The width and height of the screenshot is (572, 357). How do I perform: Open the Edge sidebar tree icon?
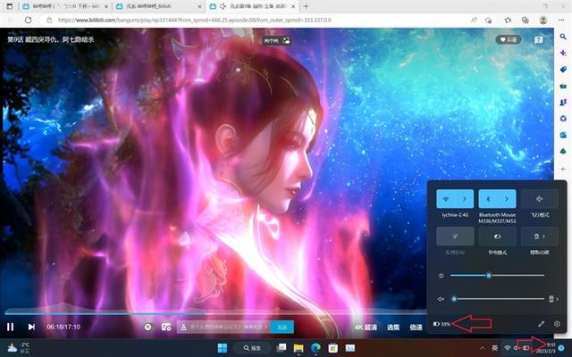563,151
